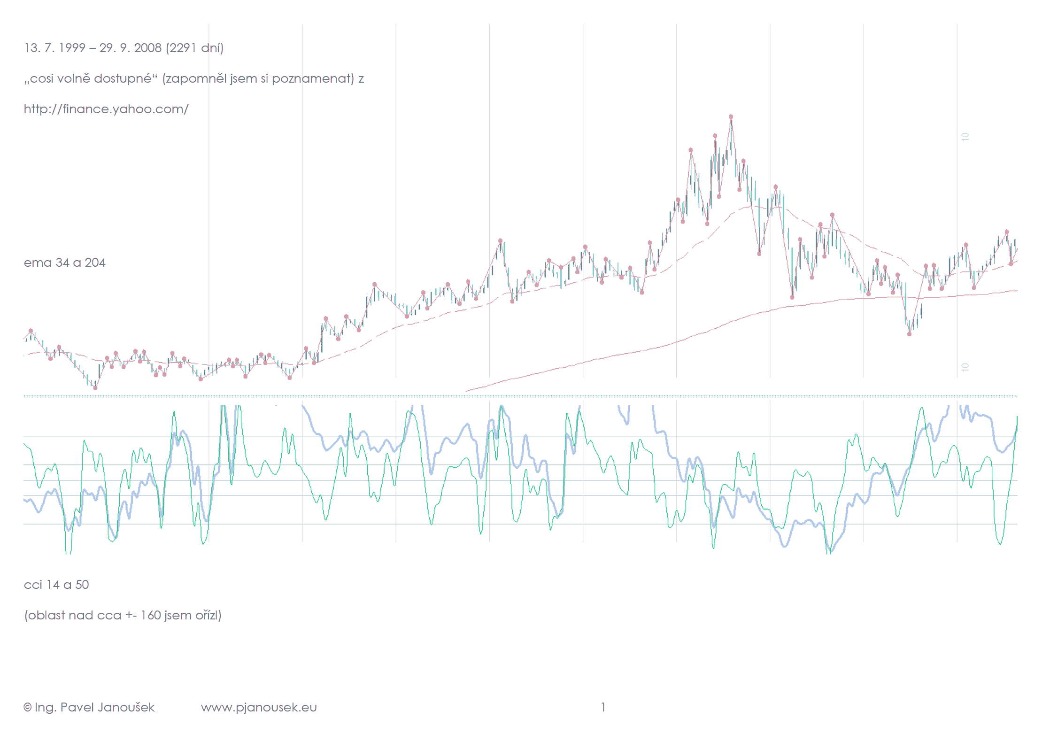The width and height of the screenshot is (1050, 742).
Task: Click the copyright text Ing. Pavel Janoušek
Action: pyautogui.click(x=89, y=707)
